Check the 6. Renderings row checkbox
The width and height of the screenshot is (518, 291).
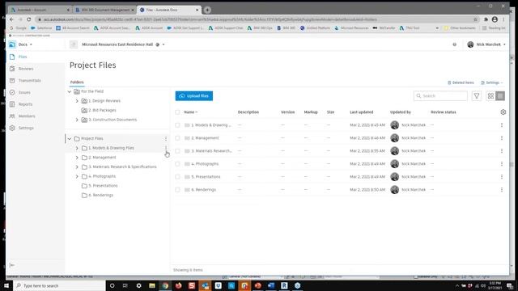177,190
